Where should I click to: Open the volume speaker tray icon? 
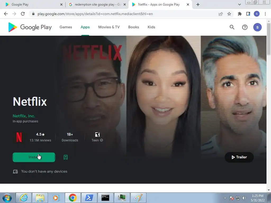(x=244, y=198)
